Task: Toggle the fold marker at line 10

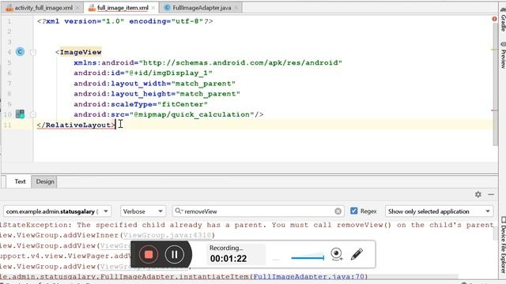Action: 33,114
